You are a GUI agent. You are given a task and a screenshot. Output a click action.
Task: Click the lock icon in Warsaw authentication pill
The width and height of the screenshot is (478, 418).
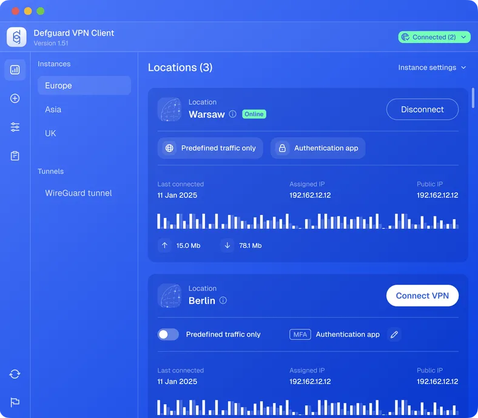(x=282, y=148)
